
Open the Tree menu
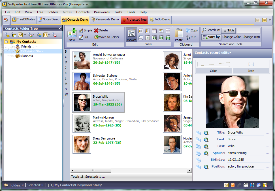point(40,12)
